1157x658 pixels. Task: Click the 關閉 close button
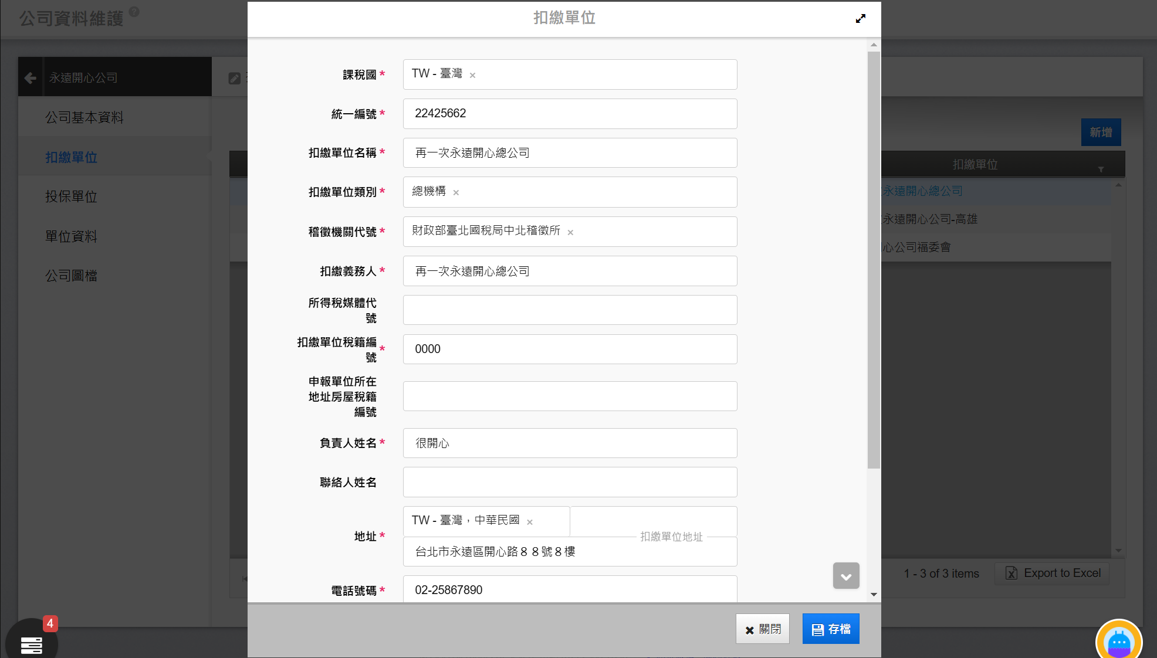(762, 629)
